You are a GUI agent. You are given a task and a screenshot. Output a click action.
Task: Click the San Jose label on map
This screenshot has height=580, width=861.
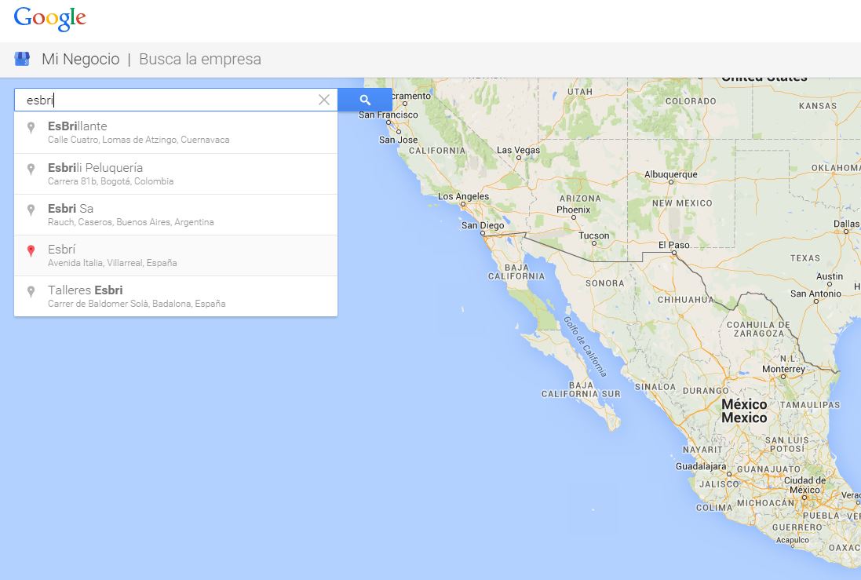398,140
